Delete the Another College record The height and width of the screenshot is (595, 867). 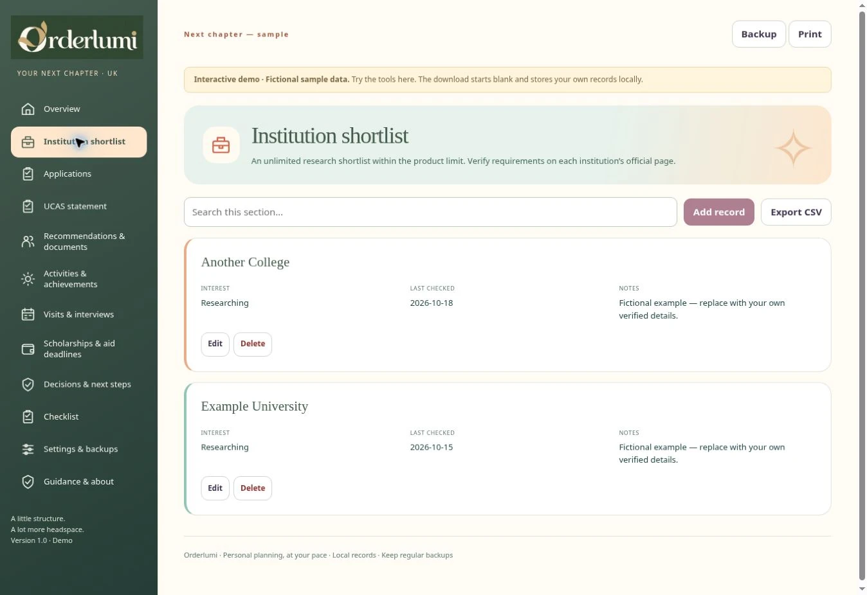pyautogui.click(x=253, y=344)
